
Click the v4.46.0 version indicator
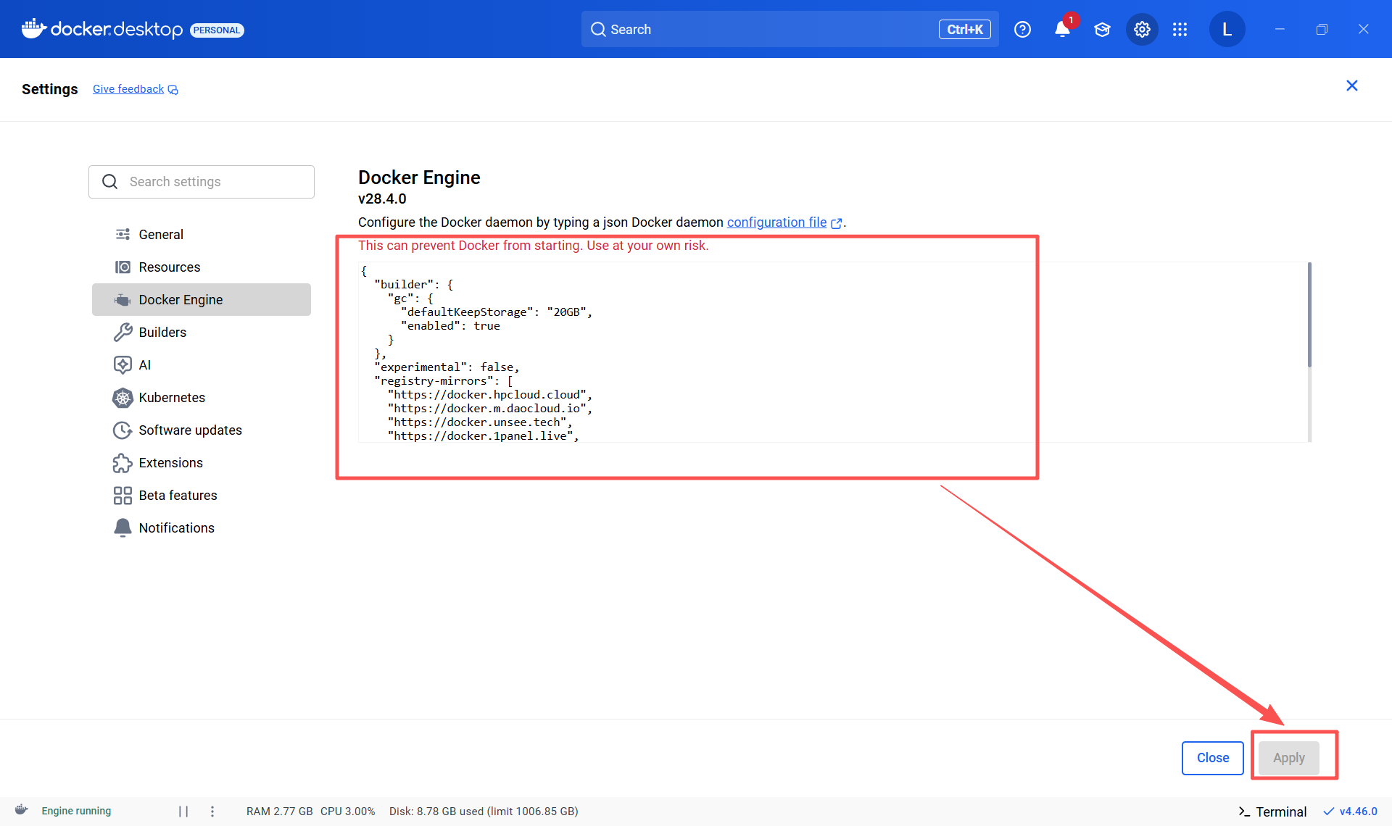click(x=1351, y=812)
